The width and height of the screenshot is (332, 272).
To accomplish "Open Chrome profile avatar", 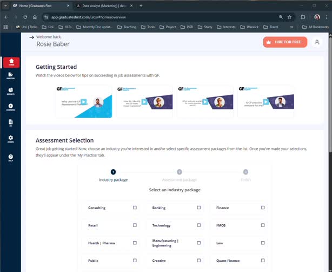I will click(317, 17).
